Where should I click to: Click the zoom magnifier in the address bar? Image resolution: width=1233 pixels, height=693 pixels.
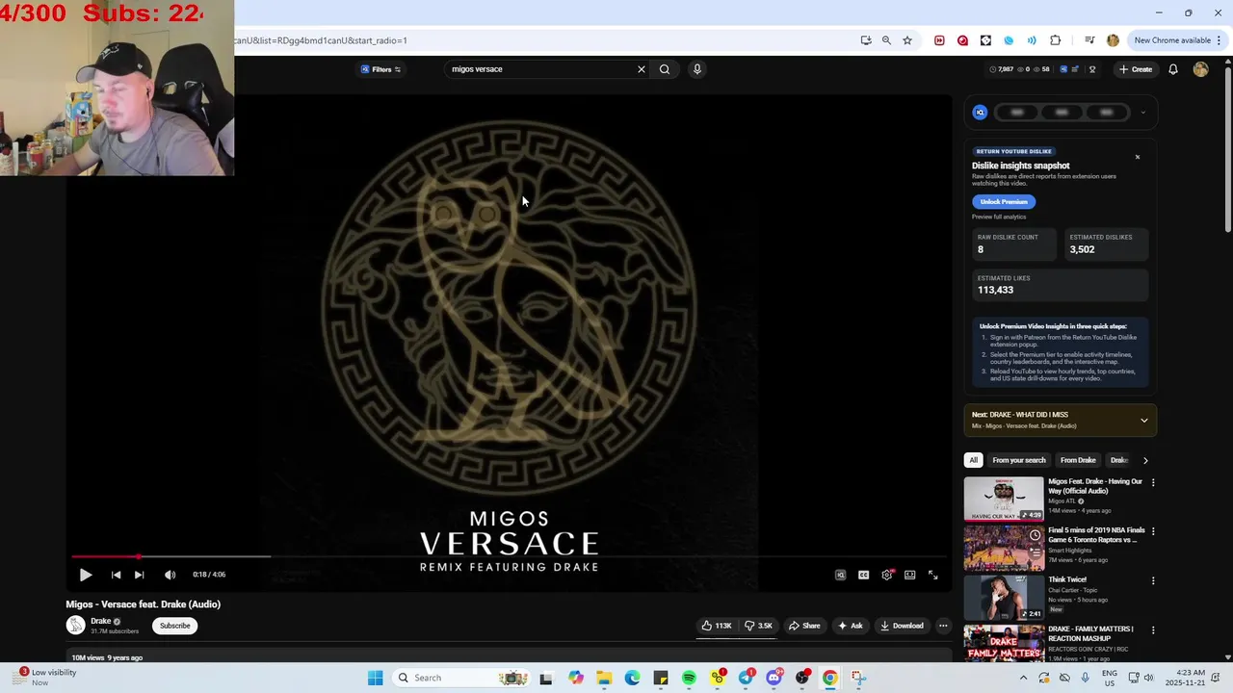(x=886, y=40)
